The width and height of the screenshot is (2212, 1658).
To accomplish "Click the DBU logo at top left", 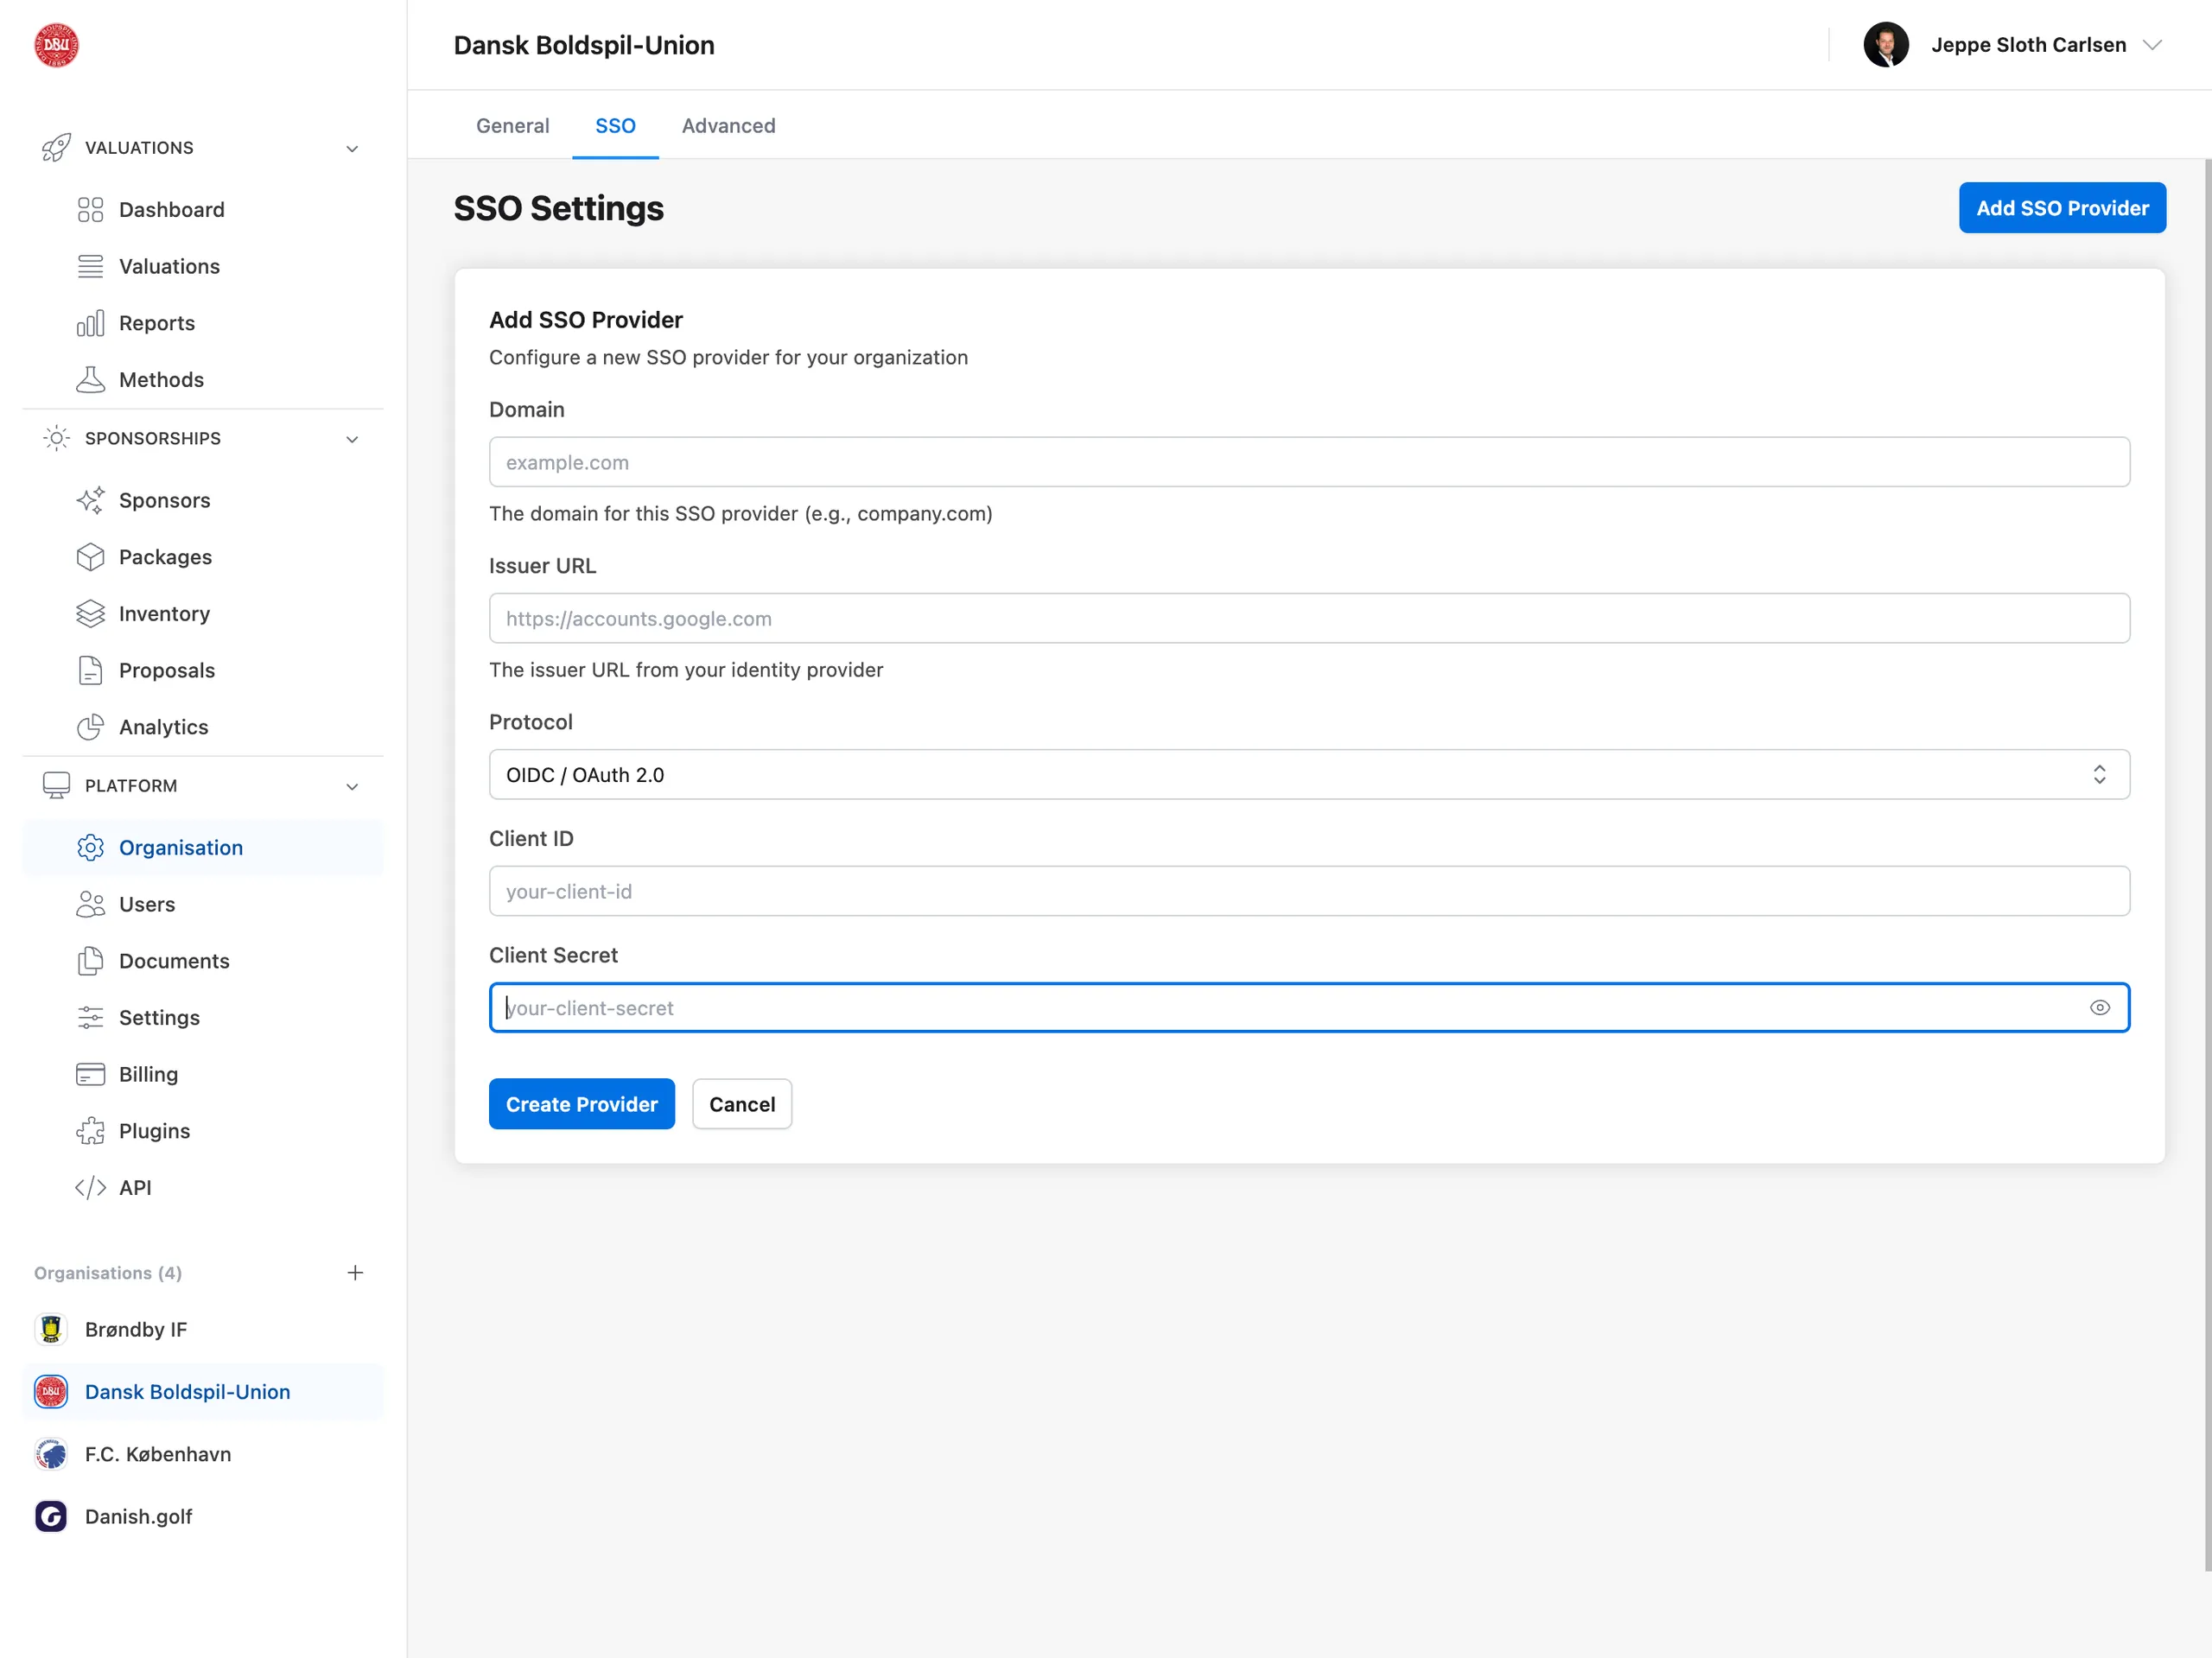I will 56,45.
